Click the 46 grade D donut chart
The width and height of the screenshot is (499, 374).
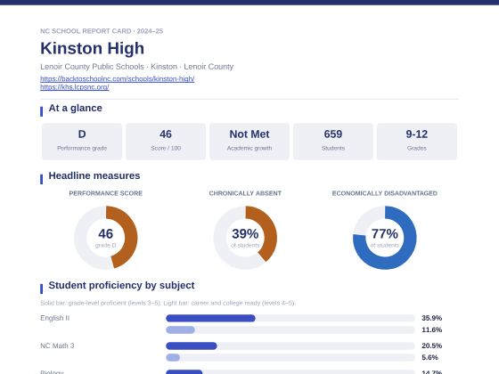click(106, 238)
